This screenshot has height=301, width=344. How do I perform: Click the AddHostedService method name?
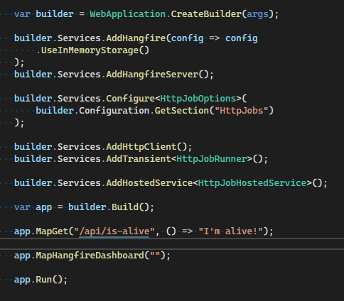(x=149, y=183)
